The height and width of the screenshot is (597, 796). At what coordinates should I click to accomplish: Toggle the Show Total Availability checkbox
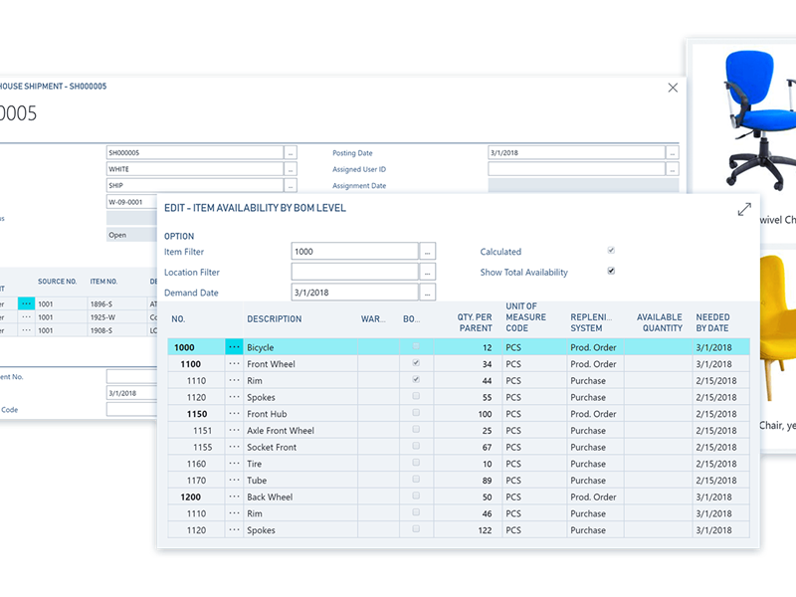[611, 271]
